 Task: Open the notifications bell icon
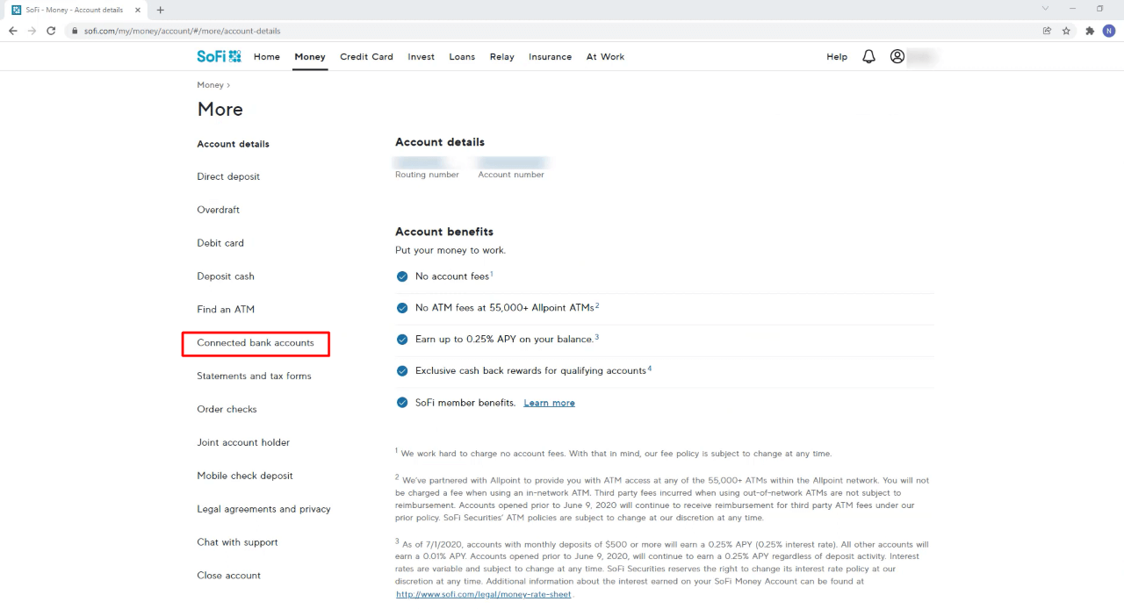coord(868,56)
